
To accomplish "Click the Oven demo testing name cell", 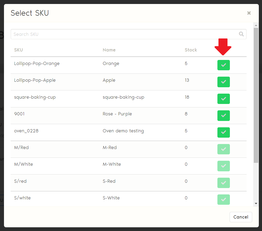I will 123,131.
